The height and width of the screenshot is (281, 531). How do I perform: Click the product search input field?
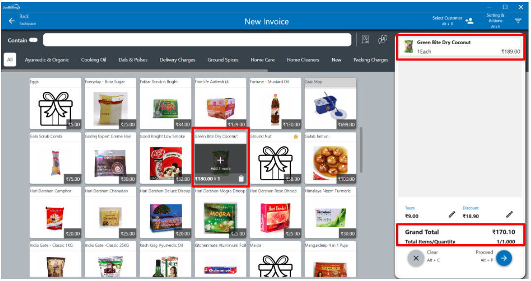pyautogui.click(x=197, y=40)
